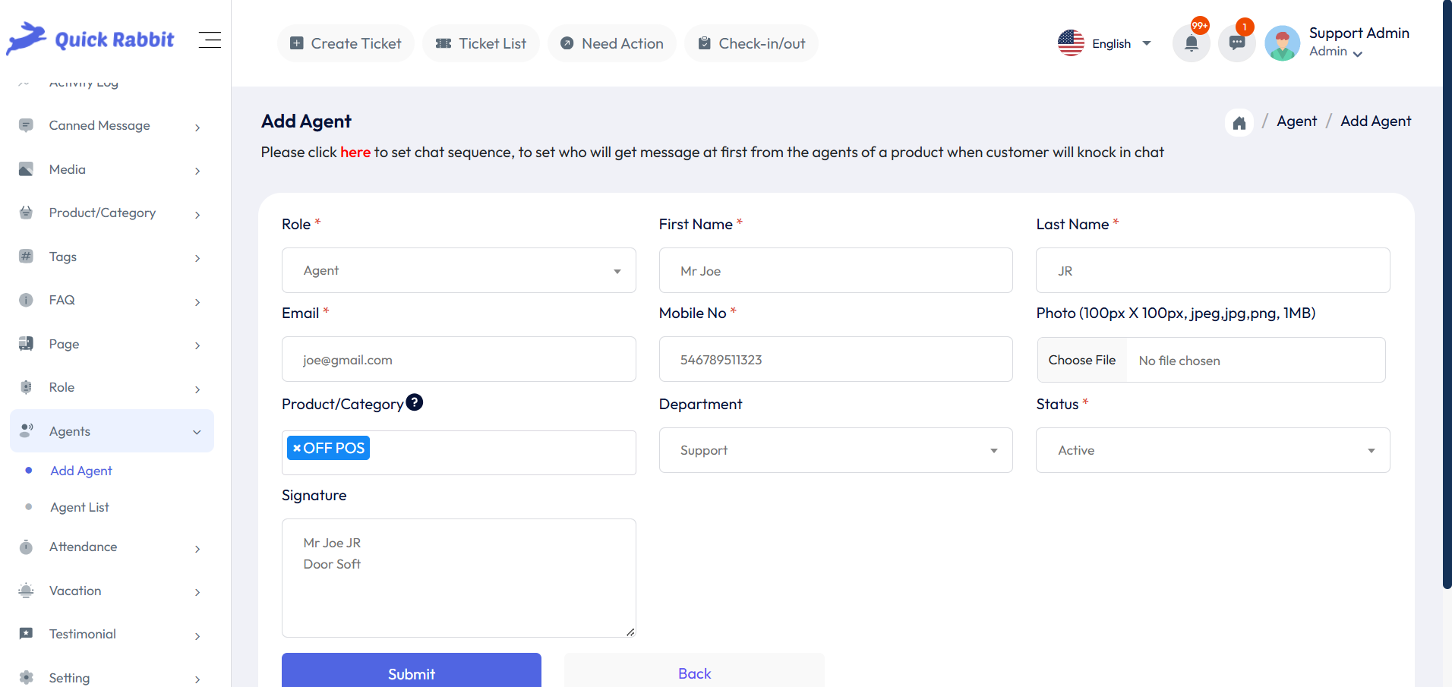Viewport: 1452px width, 687px height.
Task: Click inside the Signature text area
Action: point(458,578)
